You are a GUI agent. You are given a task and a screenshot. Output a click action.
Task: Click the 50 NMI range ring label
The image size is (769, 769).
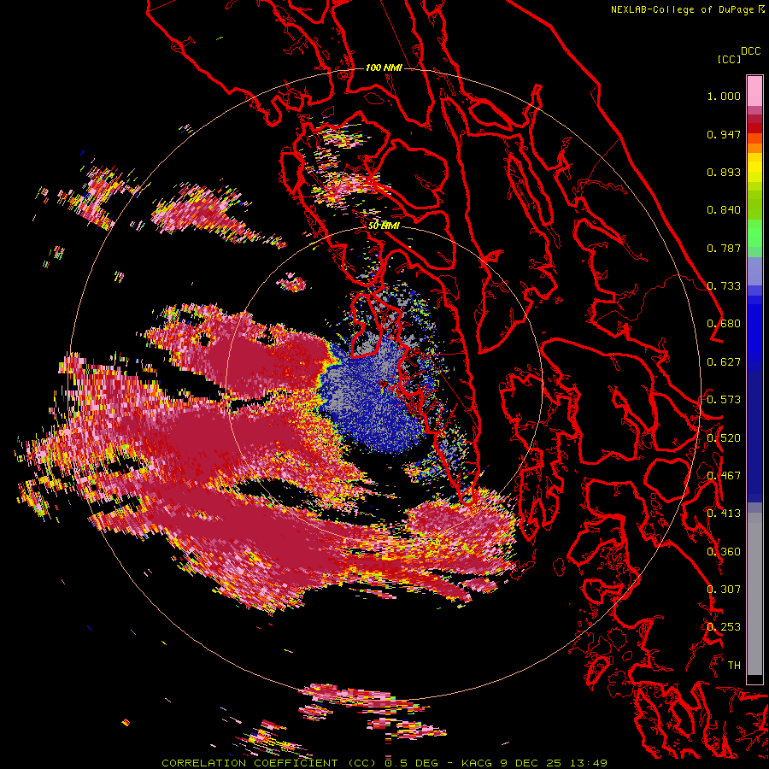[384, 226]
